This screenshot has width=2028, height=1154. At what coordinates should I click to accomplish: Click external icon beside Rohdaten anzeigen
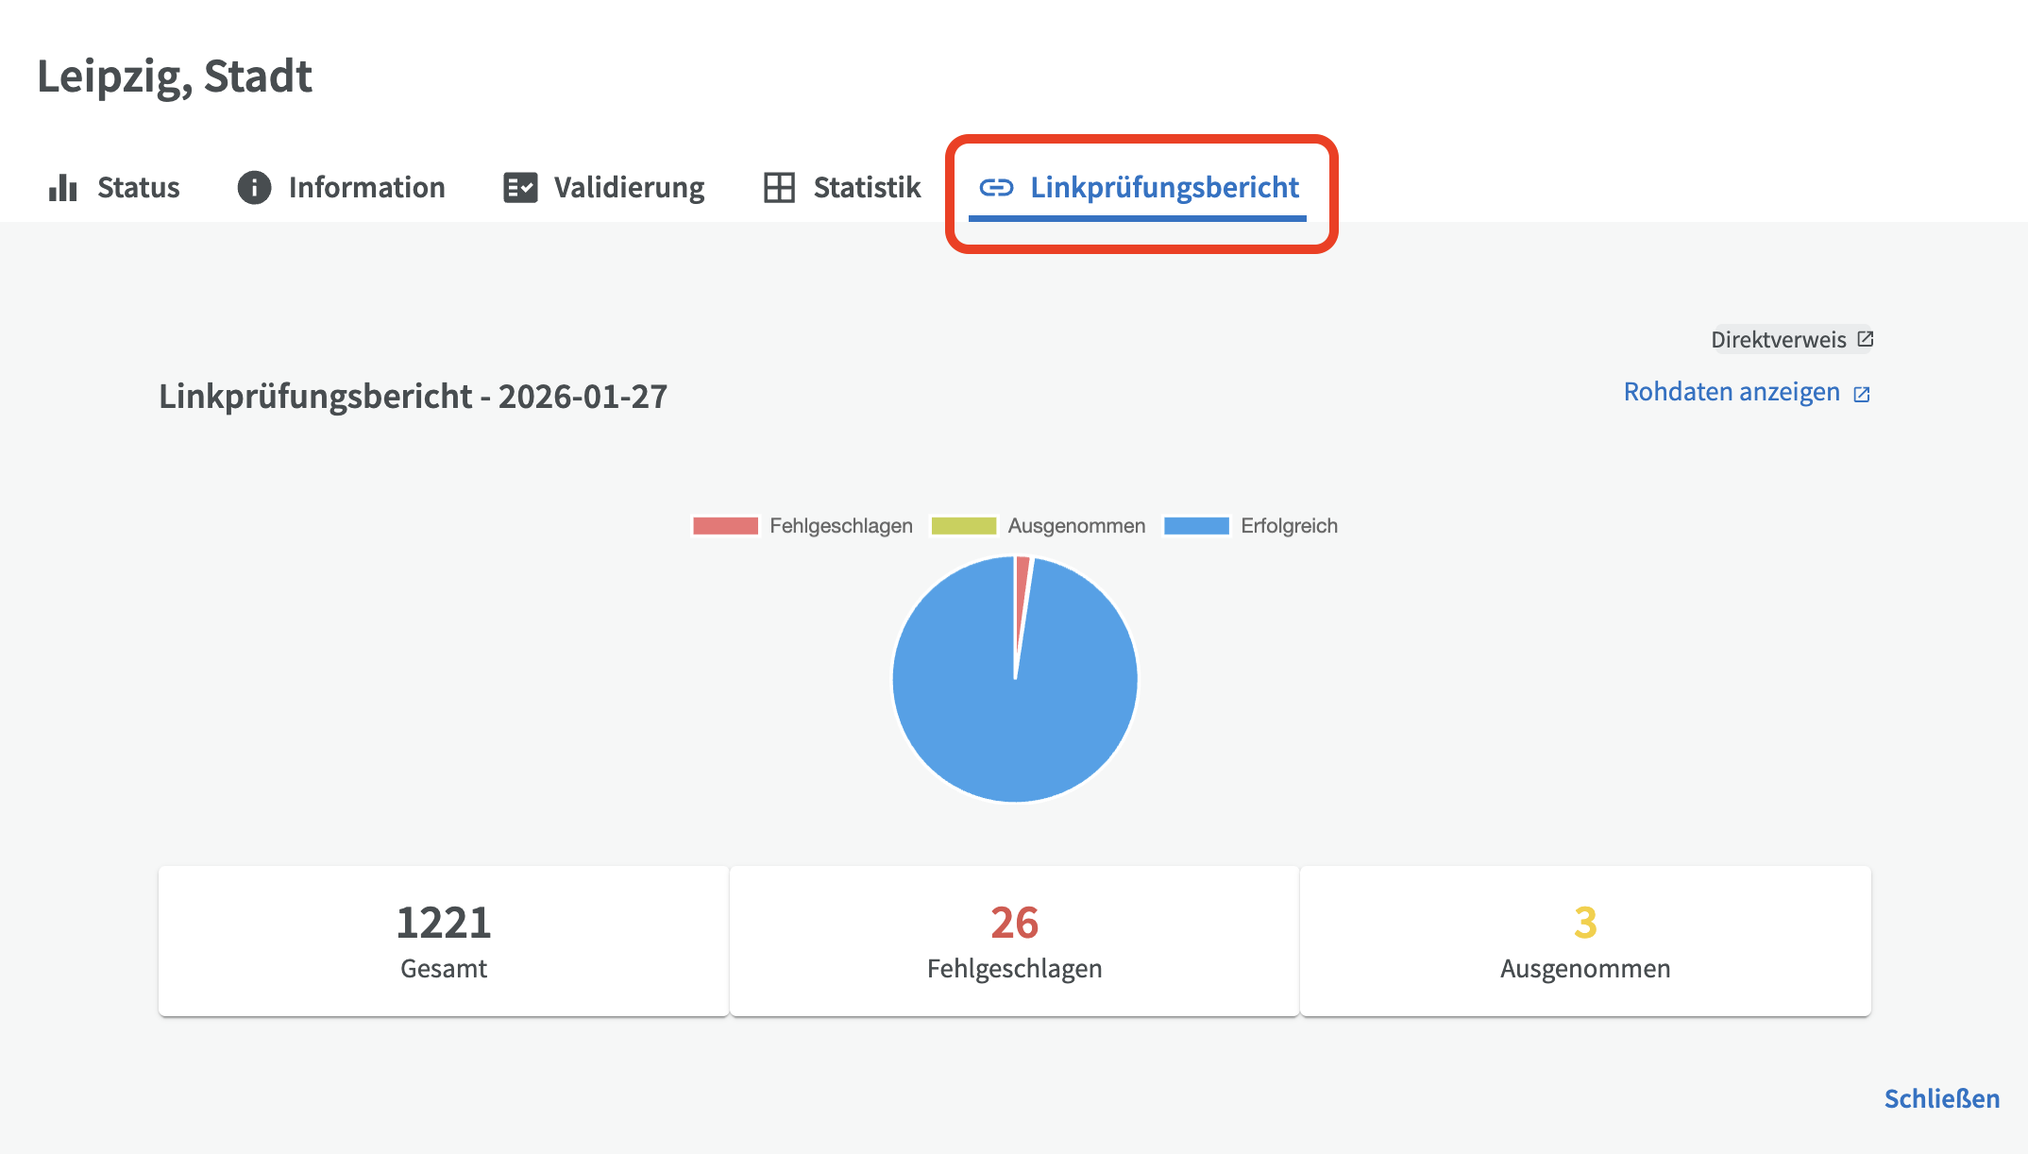pyautogui.click(x=1862, y=395)
